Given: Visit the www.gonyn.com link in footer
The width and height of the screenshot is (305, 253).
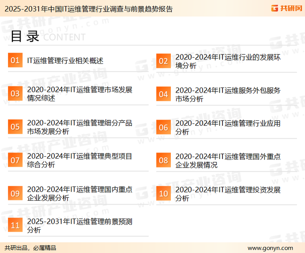Looking at the screenshot, I should (x=270, y=248).
